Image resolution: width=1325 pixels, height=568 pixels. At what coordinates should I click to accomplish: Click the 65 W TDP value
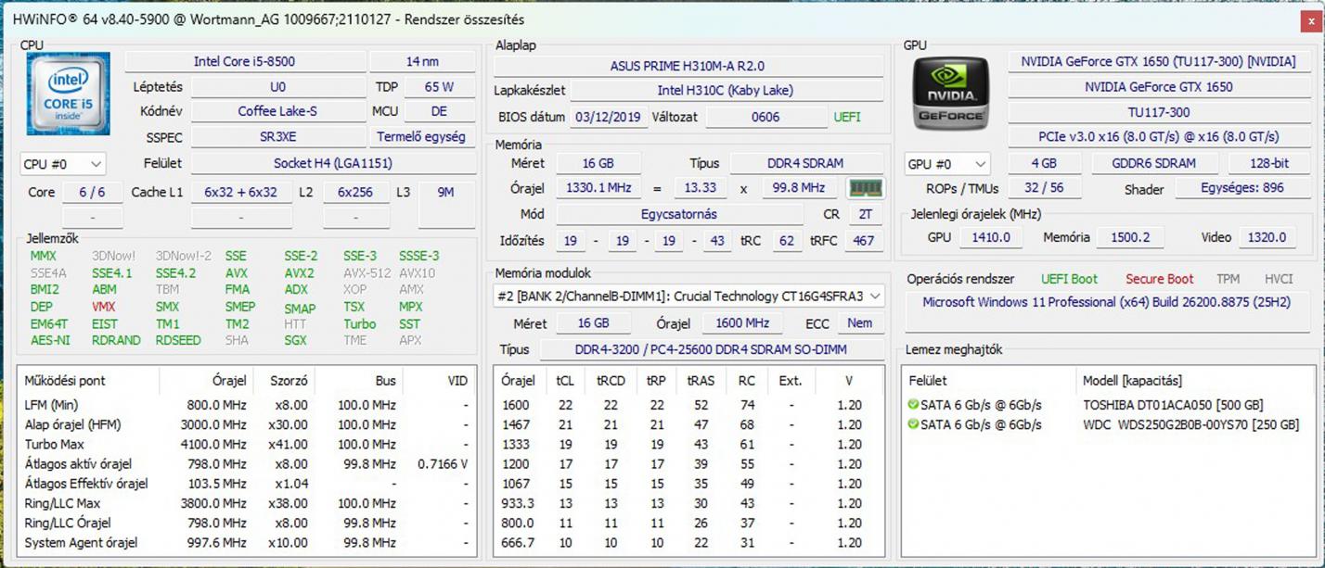[x=439, y=87]
